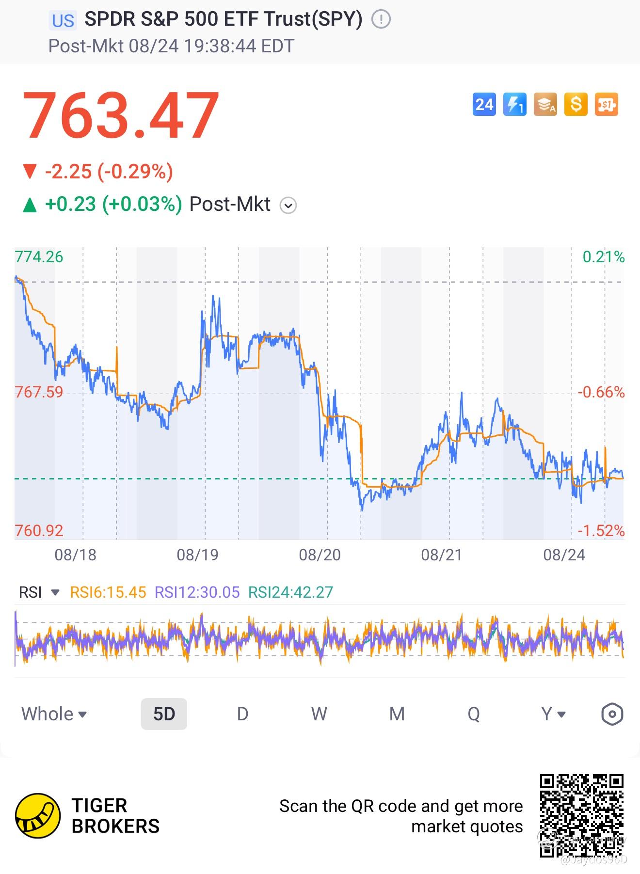The width and height of the screenshot is (640, 874).
Task: Open chart settings hexagon icon
Action: pos(612,714)
